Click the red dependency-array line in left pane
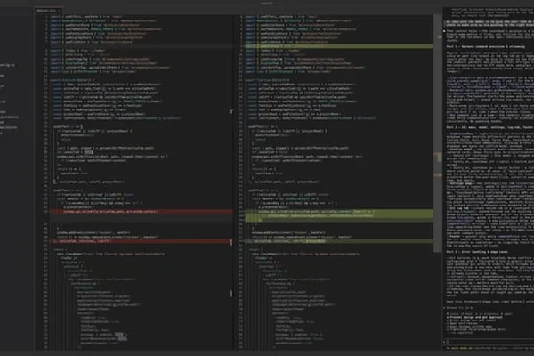534x356 pixels. pyautogui.click(x=142, y=241)
